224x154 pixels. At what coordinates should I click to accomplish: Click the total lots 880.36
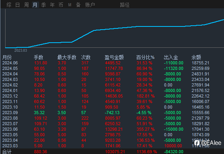coord(41,152)
